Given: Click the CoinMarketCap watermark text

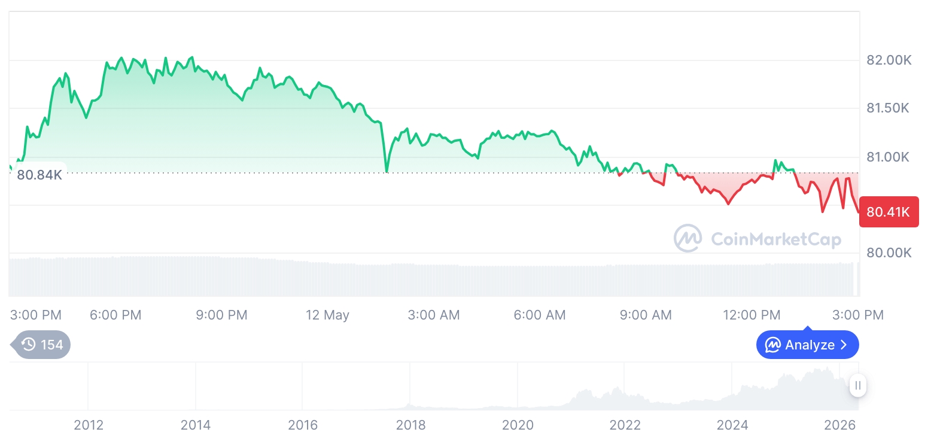Looking at the screenshot, I should (776, 239).
